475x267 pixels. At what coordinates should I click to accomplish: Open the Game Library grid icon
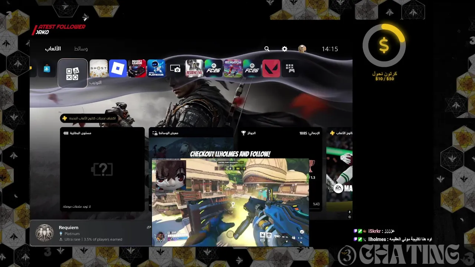click(x=290, y=69)
